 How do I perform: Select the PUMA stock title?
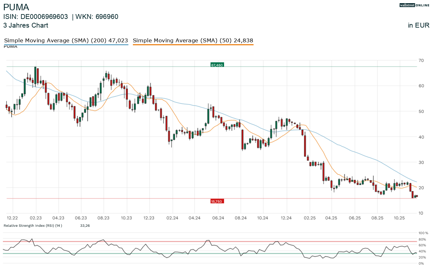tap(16, 7)
